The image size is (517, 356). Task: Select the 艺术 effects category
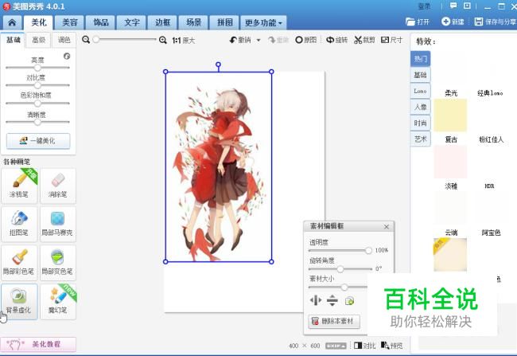pos(421,139)
